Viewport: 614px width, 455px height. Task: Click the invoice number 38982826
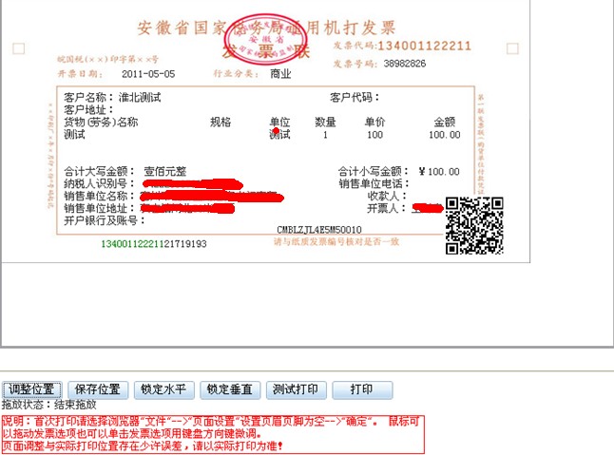pyautogui.click(x=404, y=64)
